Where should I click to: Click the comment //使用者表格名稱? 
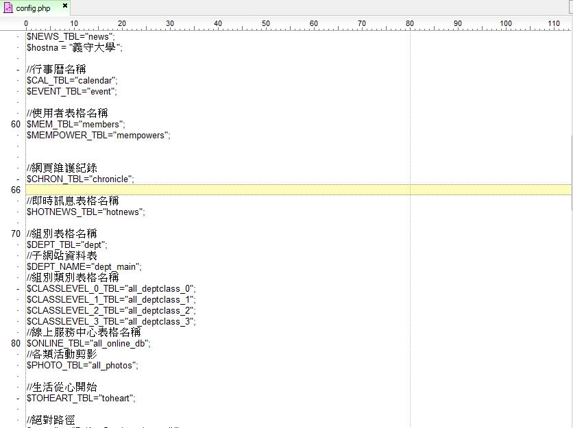(67, 113)
